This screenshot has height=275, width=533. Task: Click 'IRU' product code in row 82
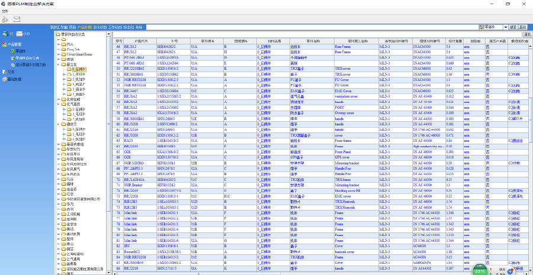127,246
